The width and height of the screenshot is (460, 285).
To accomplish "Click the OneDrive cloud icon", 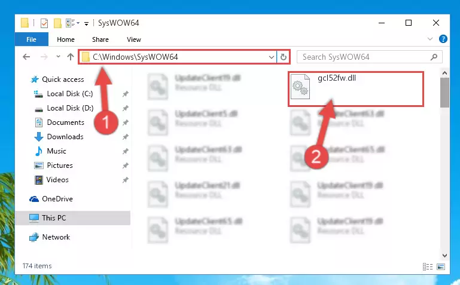I will point(34,199).
